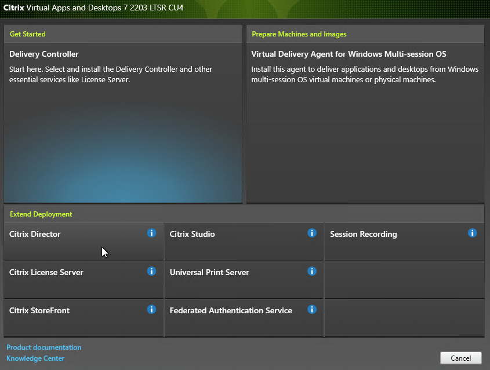Click the Citrix StoreFront tile
The height and width of the screenshot is (370, 490).
(x=84, y=318)
